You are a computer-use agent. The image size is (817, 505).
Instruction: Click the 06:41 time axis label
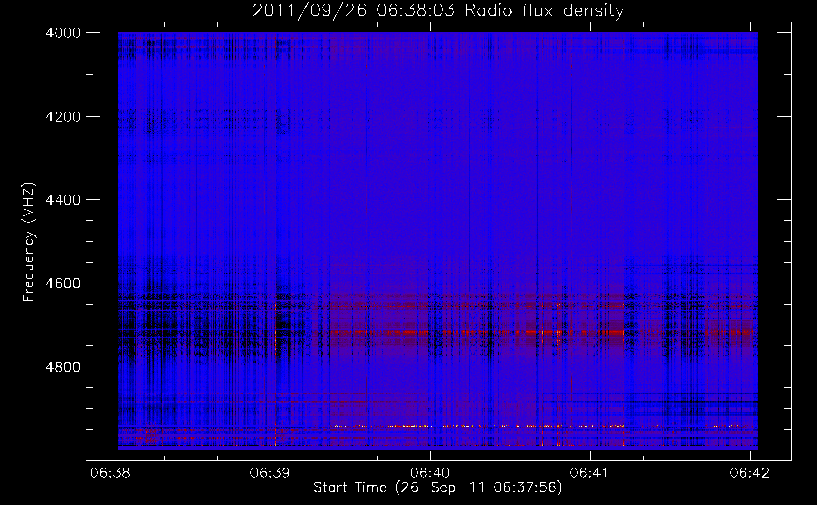pos(590,473)
